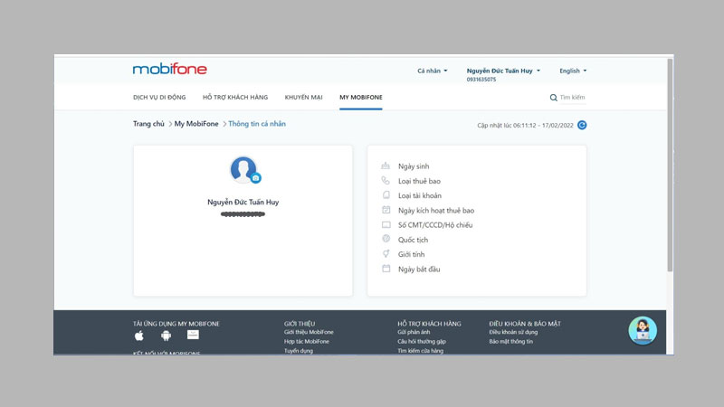Click the search magnifier icon
The image size is (724, 407).
(x=554, y=98)
